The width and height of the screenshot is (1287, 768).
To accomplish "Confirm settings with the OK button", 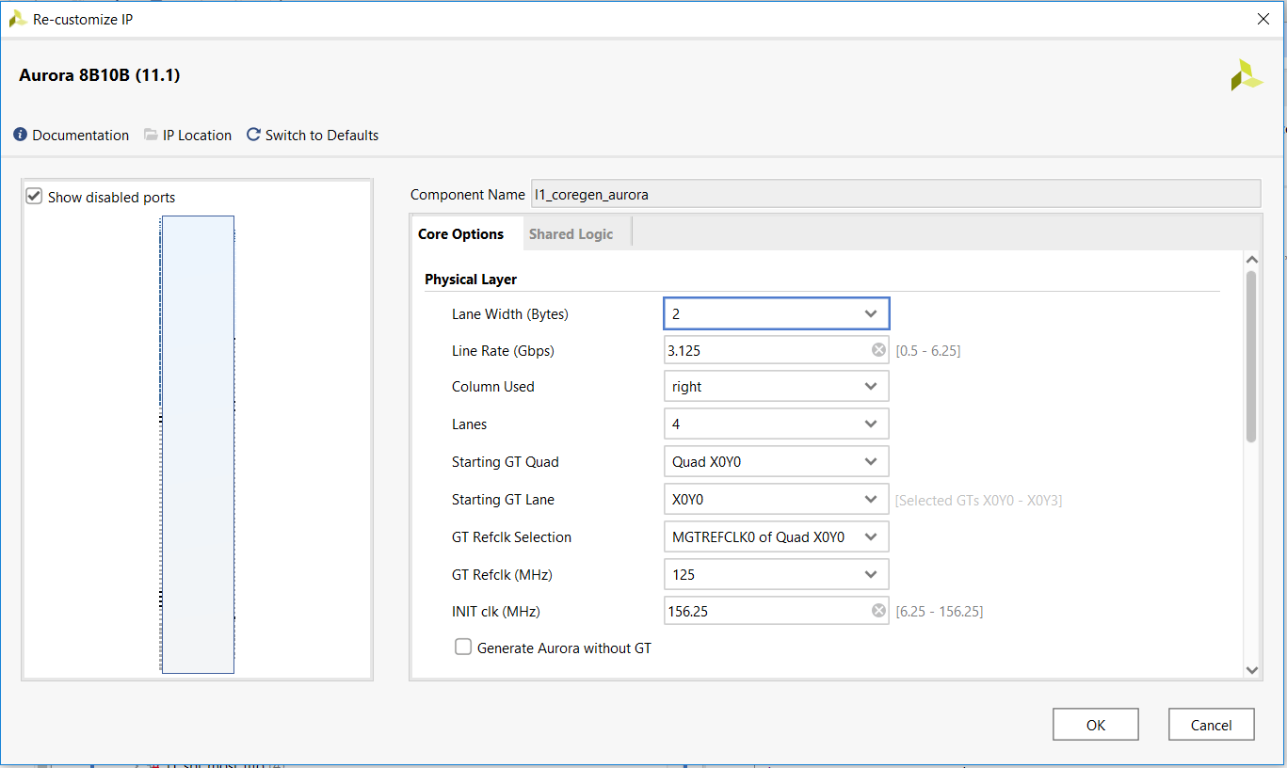I will pyautogui.click(x=1095, y=724).
